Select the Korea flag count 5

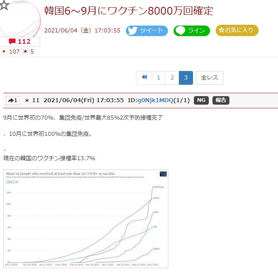tap(28, 52)
